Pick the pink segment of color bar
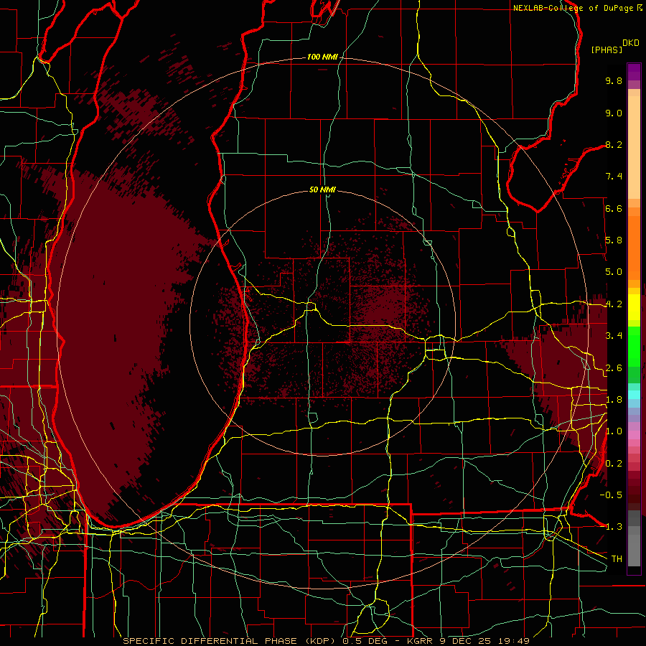The height and width of the screenshot is (646, 646). coord(634,435)
